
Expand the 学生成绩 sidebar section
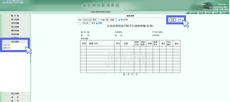coord(15,42)
